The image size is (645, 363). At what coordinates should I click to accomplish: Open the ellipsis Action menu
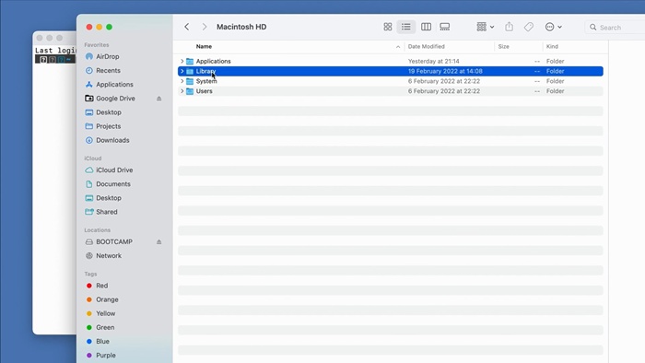point(553,27)
